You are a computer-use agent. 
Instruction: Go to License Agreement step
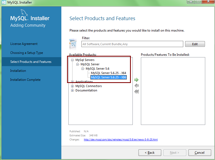tap(24, 44)
